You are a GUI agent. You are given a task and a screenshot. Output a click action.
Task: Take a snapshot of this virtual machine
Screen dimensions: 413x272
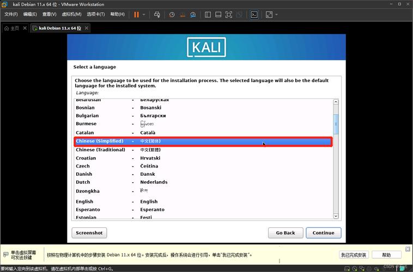tap(172, 15)
